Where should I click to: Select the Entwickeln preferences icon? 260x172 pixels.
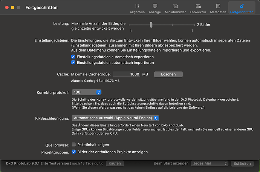click(198, 6)
